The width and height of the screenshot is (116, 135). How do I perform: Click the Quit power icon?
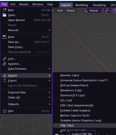[x=4, y=111]
